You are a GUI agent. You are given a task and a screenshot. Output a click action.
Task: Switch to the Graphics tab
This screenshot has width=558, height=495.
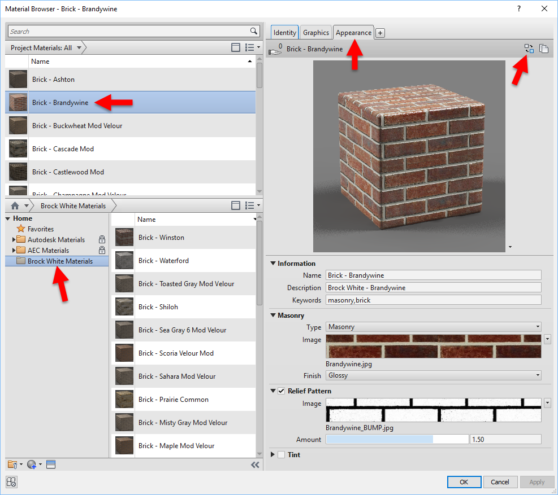pyautogui.click(x=315, y=32)
